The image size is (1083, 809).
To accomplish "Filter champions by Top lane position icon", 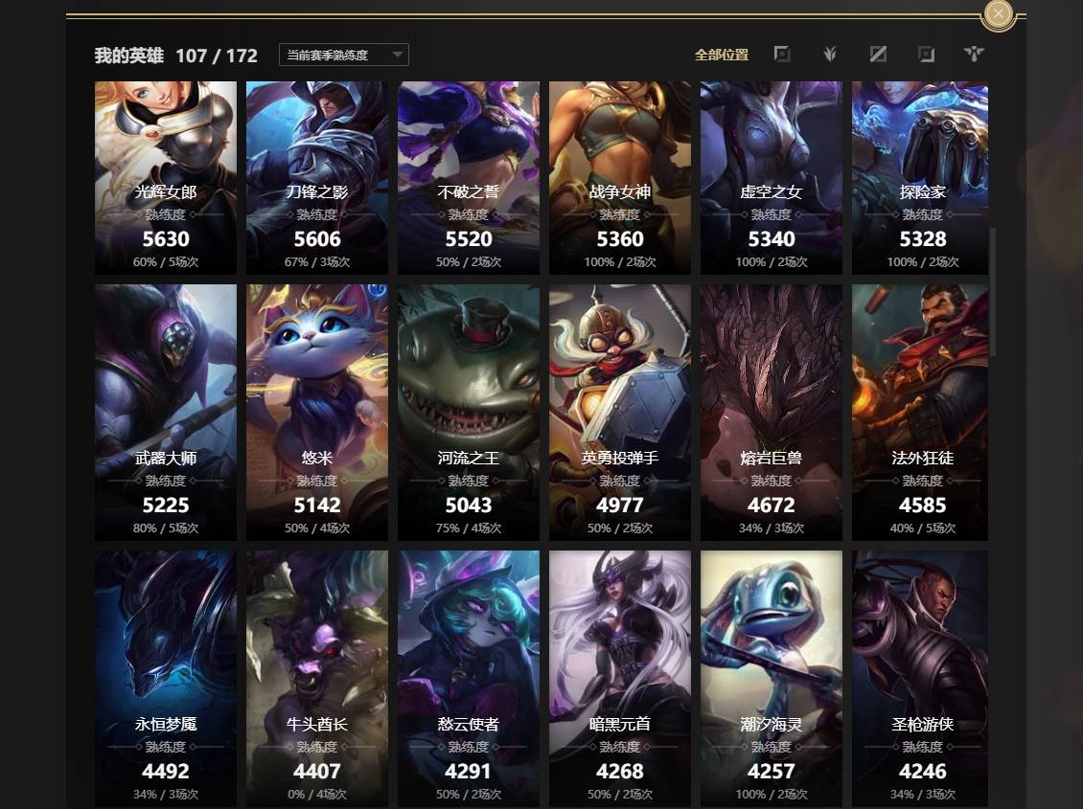I will point(782,54).
